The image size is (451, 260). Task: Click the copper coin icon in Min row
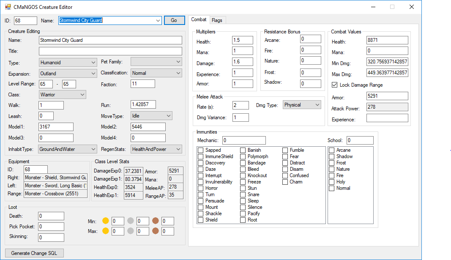click(156, 221)
